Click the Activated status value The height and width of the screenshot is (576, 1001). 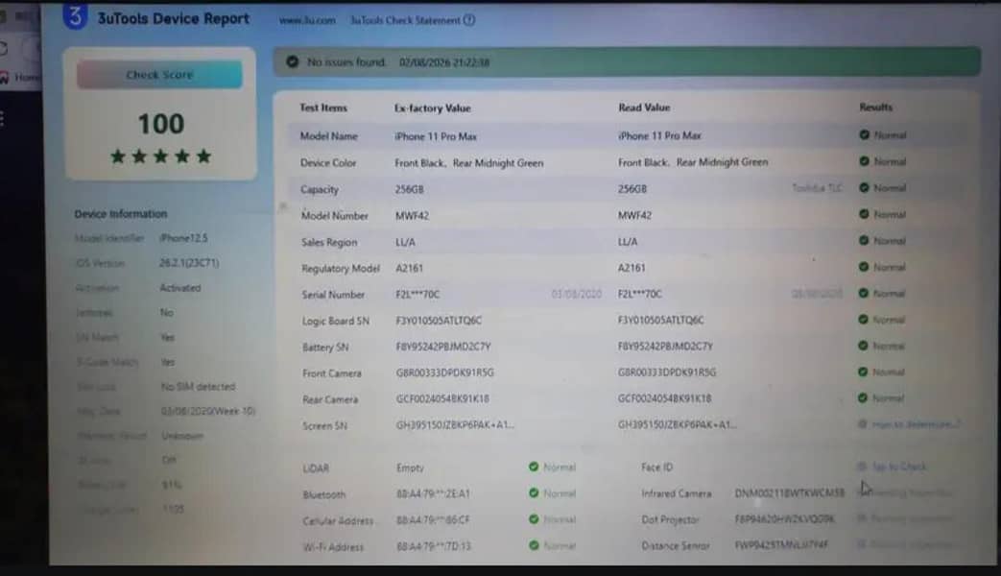(180, 288)
